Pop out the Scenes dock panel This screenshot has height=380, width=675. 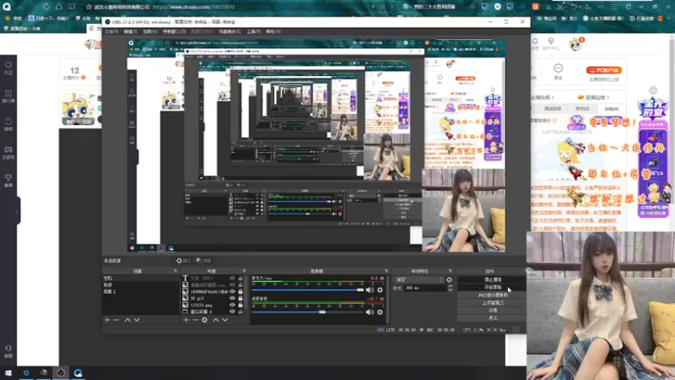click(x=175, y=271)
